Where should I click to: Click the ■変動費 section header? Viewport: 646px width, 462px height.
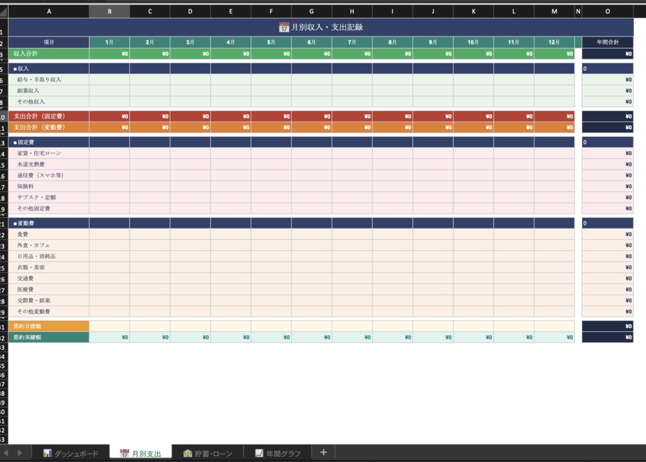49,223
